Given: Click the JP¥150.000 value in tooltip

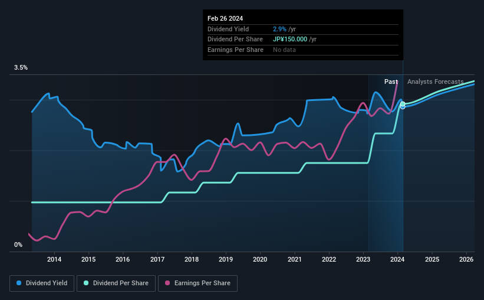Looking at the screenshot, I should point(290,40).
